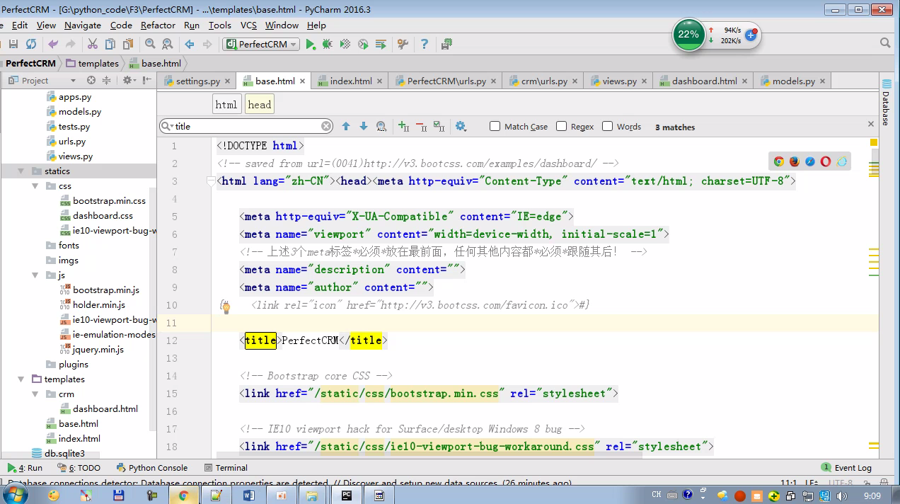
Task: Start debugging with the bug icon
Action: coord(327,44)
